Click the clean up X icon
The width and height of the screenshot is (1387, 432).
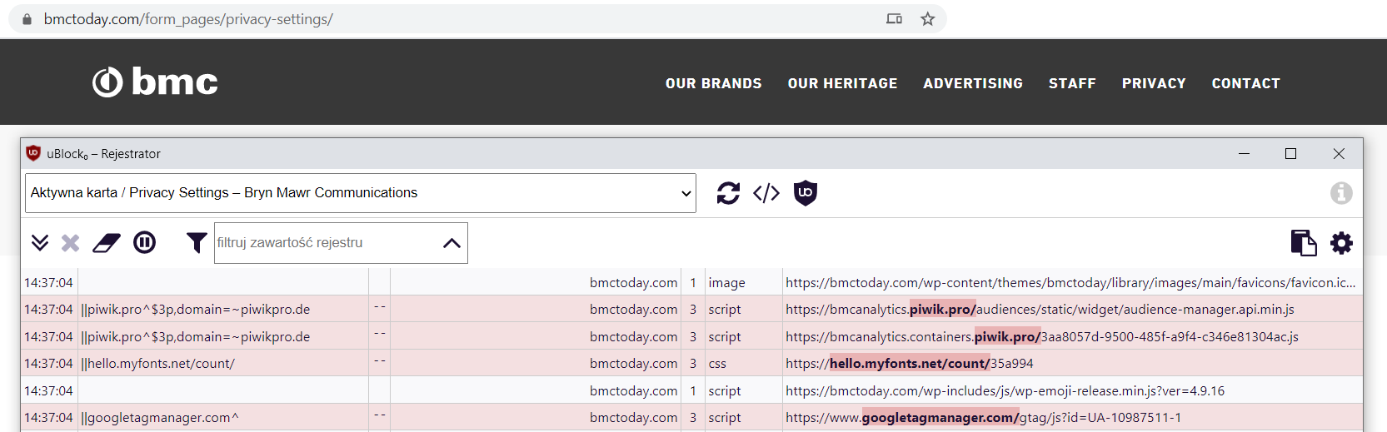coord(71,243)
